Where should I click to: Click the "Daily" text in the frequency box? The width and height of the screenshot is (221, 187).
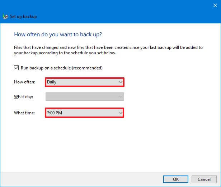(x=52, y=82)
